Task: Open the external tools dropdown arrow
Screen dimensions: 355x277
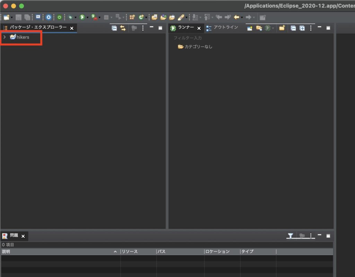Action: 99,17
